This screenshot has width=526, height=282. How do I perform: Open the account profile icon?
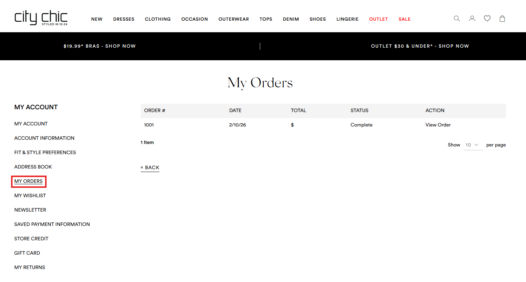tap(472, 19)
